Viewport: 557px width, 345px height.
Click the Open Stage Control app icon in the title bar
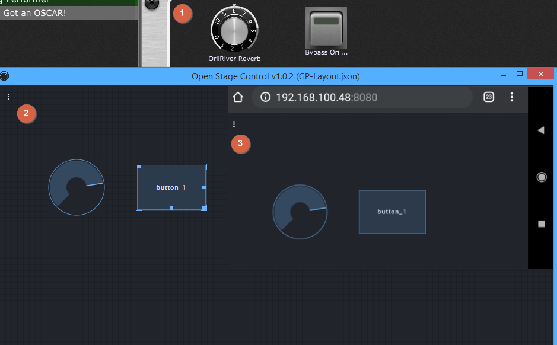[4, 76]
